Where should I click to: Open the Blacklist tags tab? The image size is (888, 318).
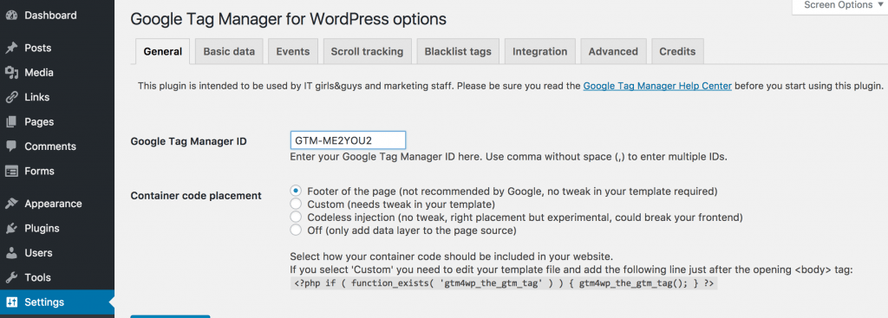[x=458, y=51]
